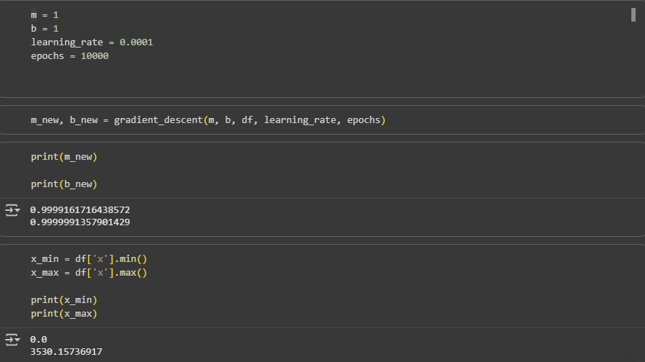Viewport: 645px width, 362px height.
Task: Click the x_min = df['x'].min() line
Action: 89,258
